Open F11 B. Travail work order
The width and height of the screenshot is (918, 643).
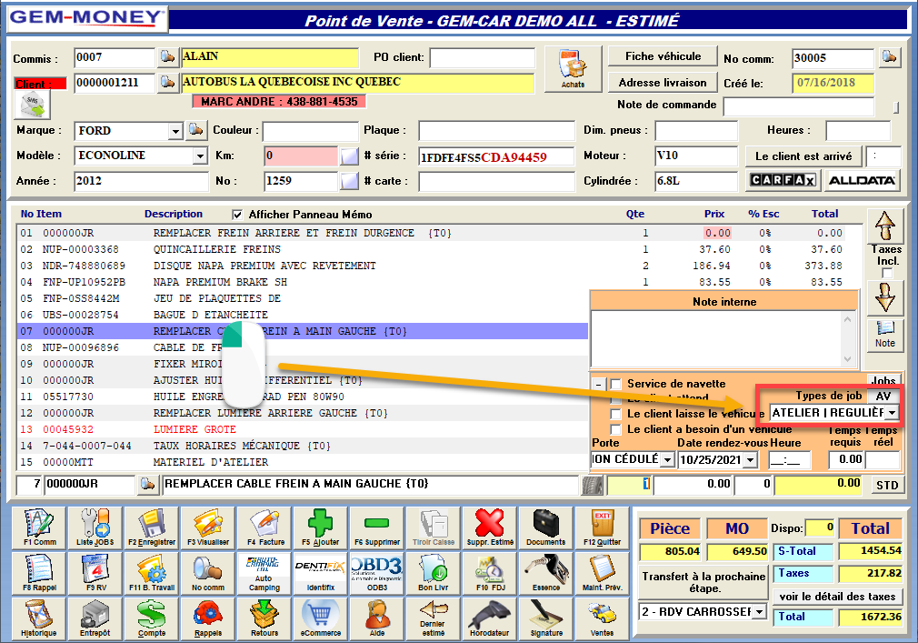tap(152, 573)
